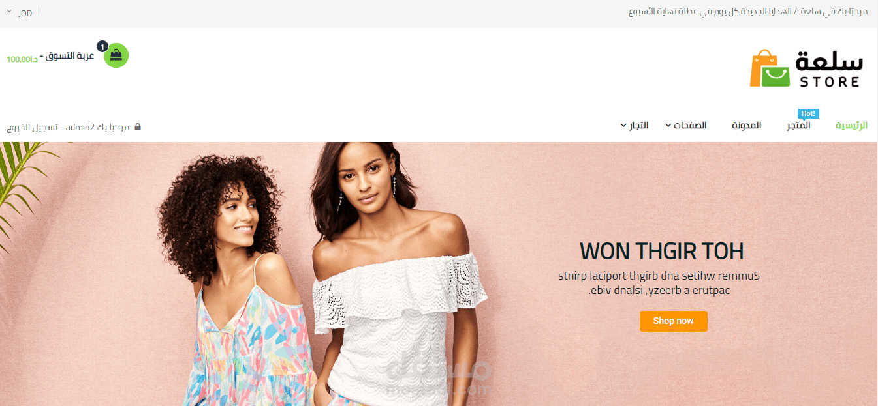Click the blue Hot! badge above المتجر
This screenshot has width=878, height=406.
click(808, 113)
